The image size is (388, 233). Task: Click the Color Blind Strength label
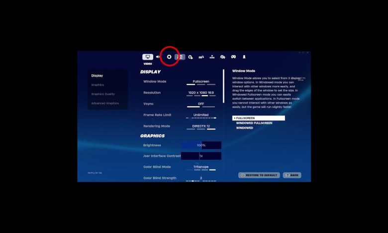click(x=160, y=178)
